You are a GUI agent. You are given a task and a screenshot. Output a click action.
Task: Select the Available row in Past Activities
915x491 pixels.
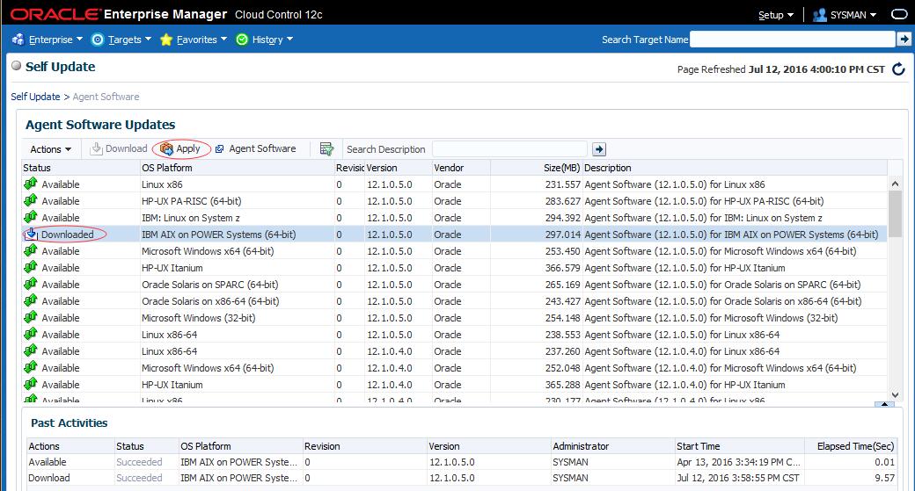coord(462,462)
